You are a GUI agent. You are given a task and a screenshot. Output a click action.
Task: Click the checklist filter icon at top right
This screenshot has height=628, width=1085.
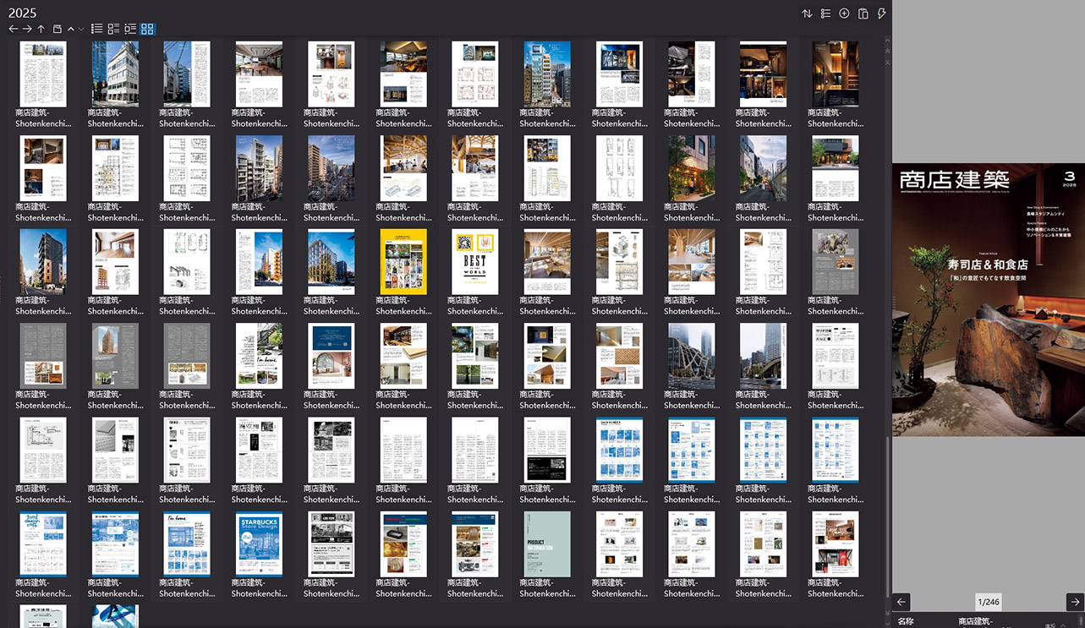[x=825, y=14]
